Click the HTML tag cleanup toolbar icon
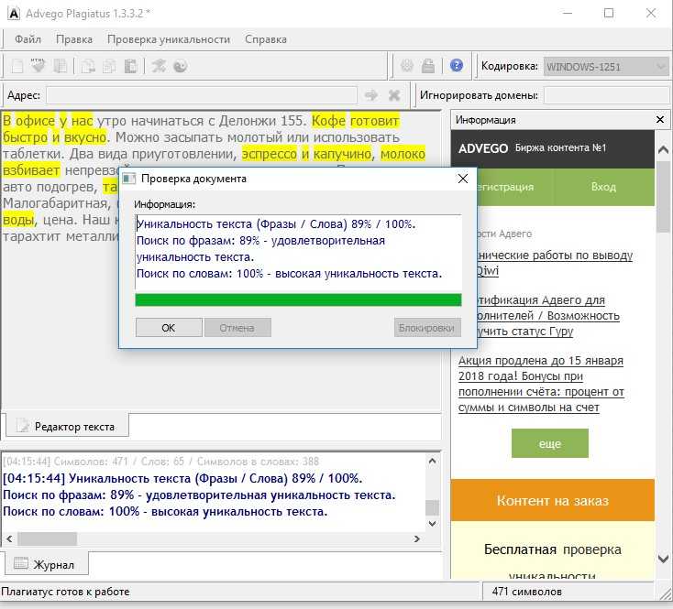This screenshot has height=609, width=673. click(x=38, y=66)
